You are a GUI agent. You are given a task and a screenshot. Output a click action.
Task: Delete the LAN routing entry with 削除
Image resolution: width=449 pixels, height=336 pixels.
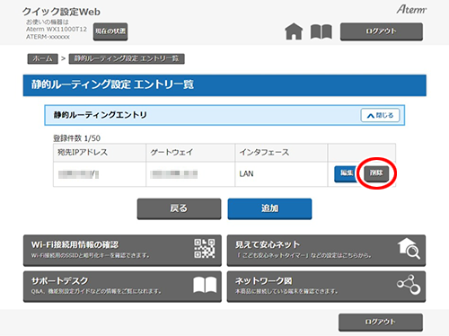pos(376,173)
